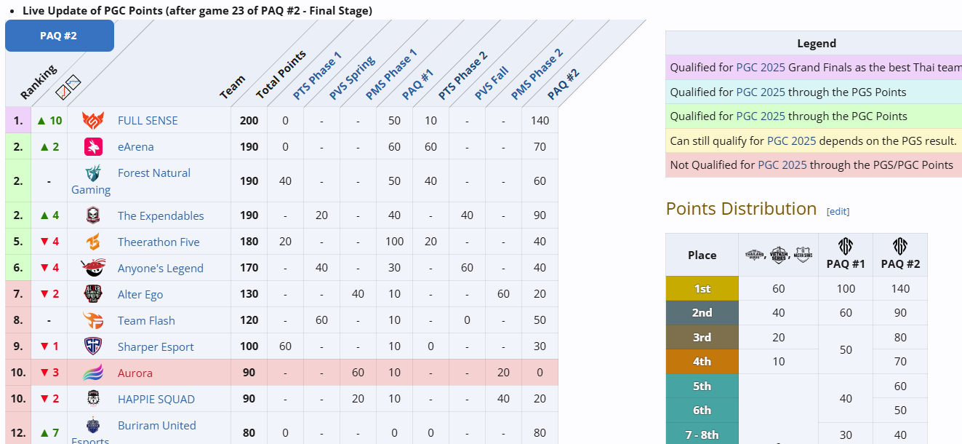Open the PMS Phase 2 column header link
Viewport: 962px width, 444px height.
point(537,74)
